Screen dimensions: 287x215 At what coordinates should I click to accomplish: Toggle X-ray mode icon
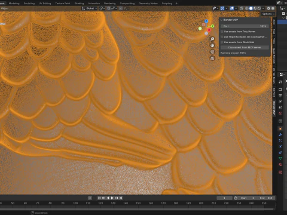[242, 8]
